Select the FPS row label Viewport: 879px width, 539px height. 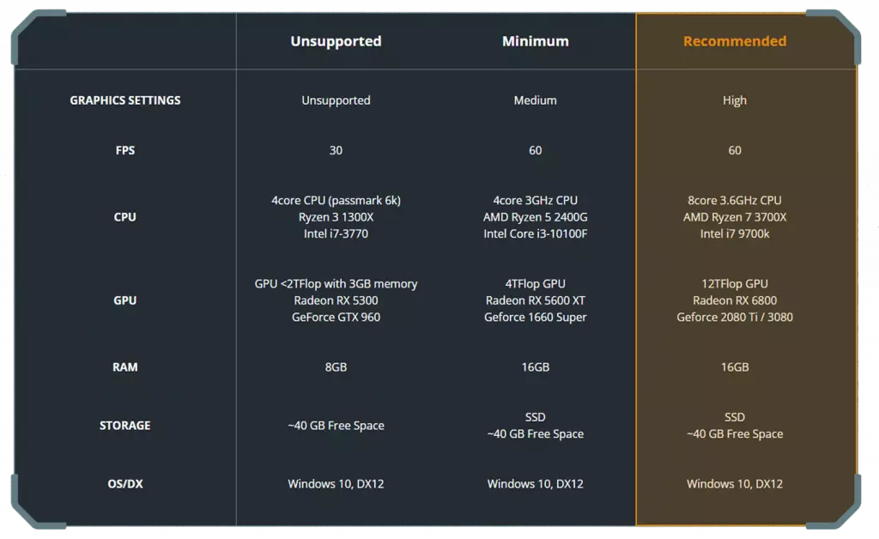(x=125, y=150)
